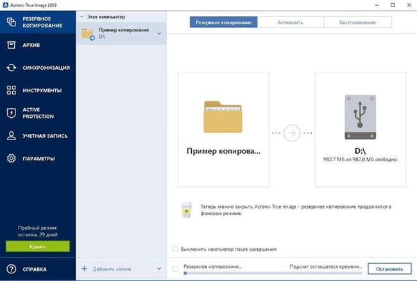Open the УЧЕТНАЯ ЗАПИСЬ section label

coord(45,136)
